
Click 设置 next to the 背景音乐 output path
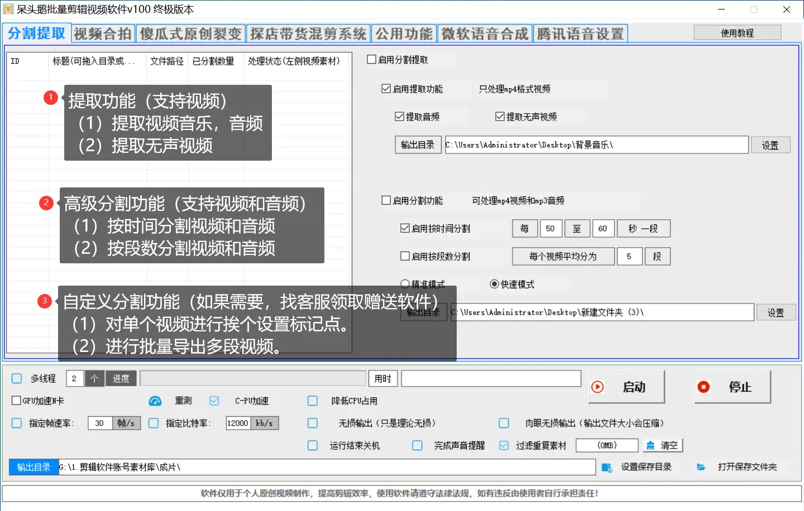[x=770, y=144]
